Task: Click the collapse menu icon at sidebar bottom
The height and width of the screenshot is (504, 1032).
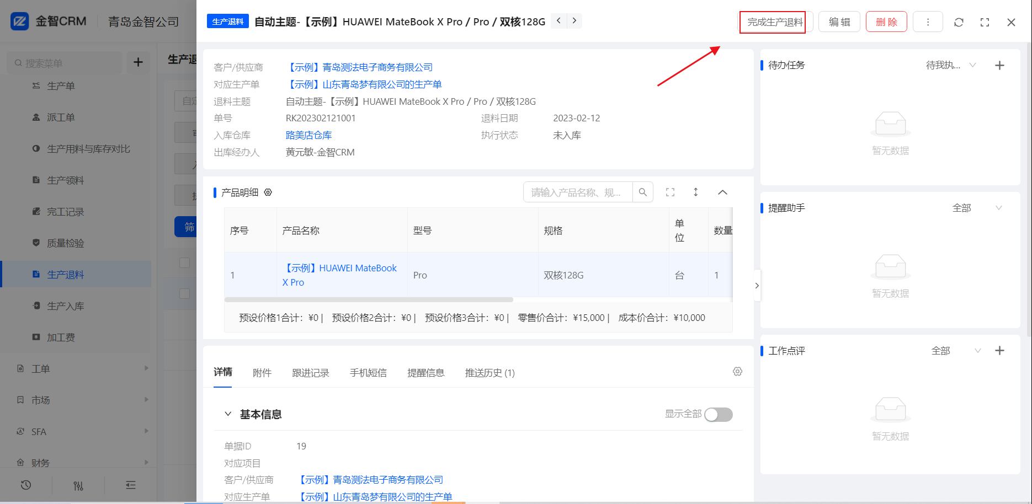Action: [131, 485]
